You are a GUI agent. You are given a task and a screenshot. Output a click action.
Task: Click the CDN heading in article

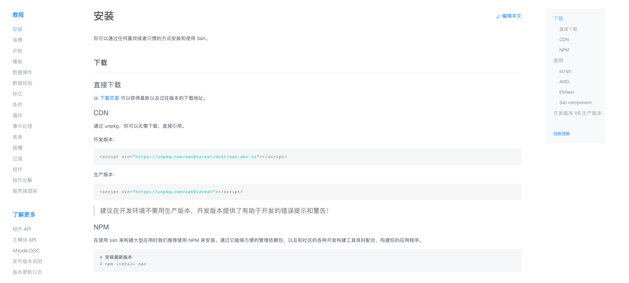pos(101,113)
